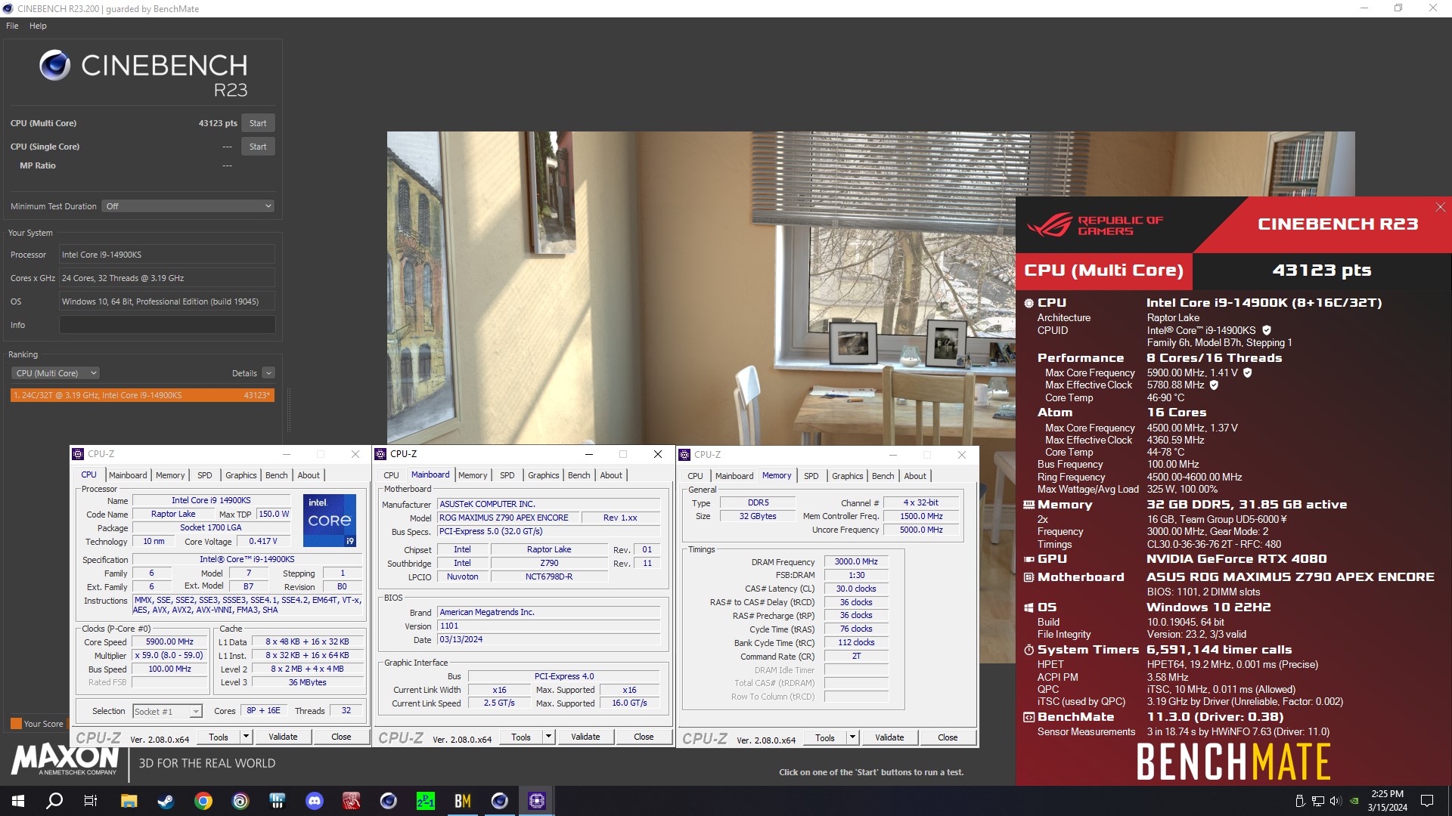This screenshot has width=1452, height=816.
Task: Expand the ranking Details arrow
Action: pyautogui.click(x=268, y=373)
